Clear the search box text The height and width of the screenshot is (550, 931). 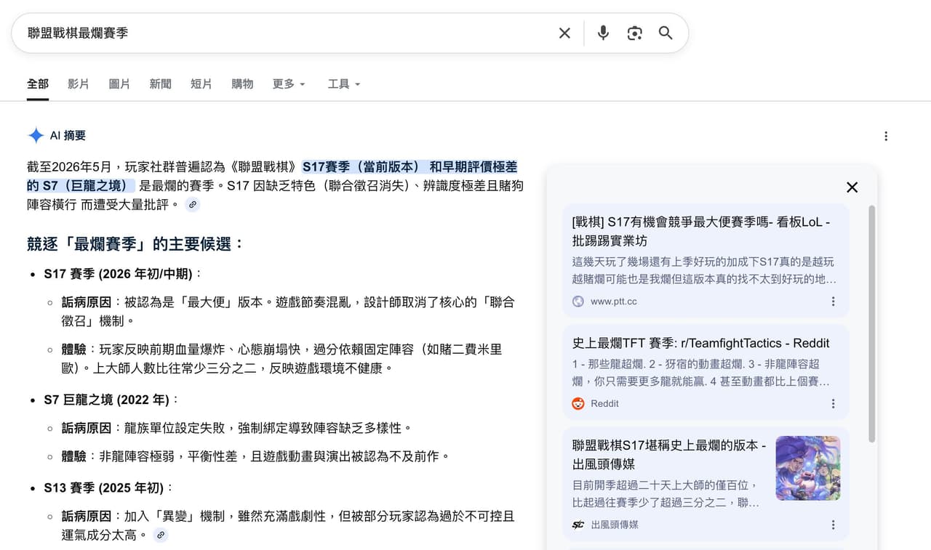point(564,33)
